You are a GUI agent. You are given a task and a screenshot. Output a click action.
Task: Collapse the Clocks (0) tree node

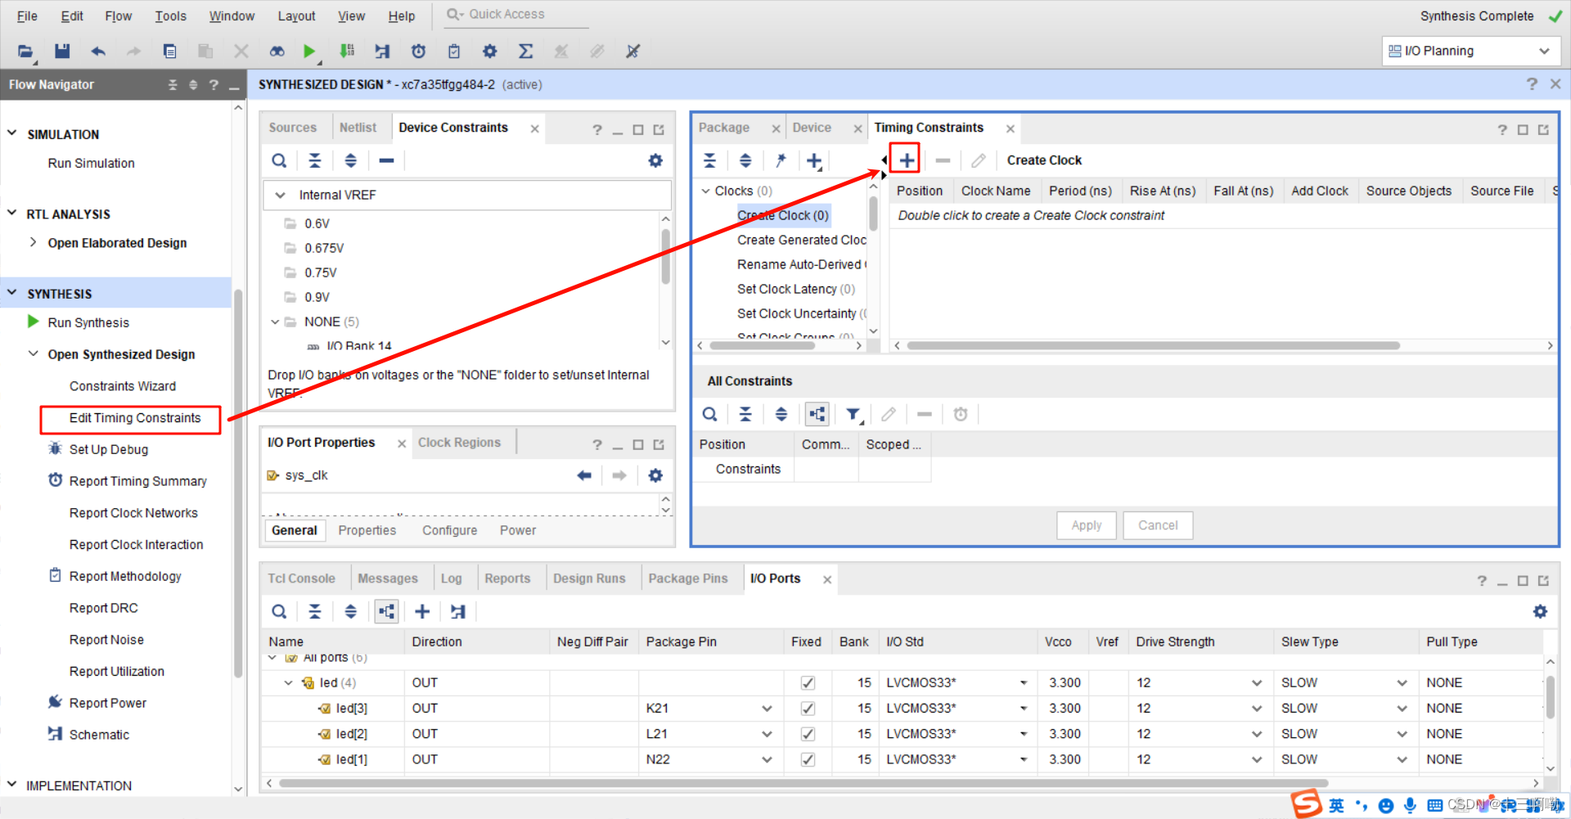coord(705,191)
